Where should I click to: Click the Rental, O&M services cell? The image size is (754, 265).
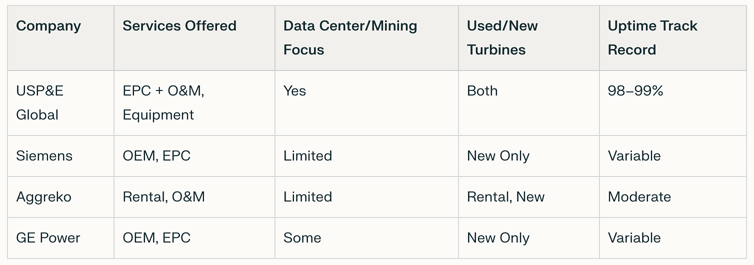coord(163,197)
